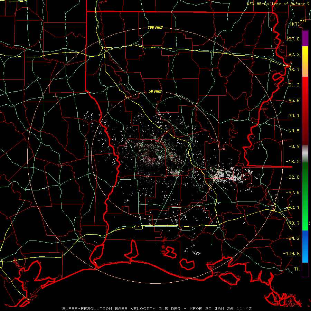Click the 61.2 scale value

click(294, 85)
